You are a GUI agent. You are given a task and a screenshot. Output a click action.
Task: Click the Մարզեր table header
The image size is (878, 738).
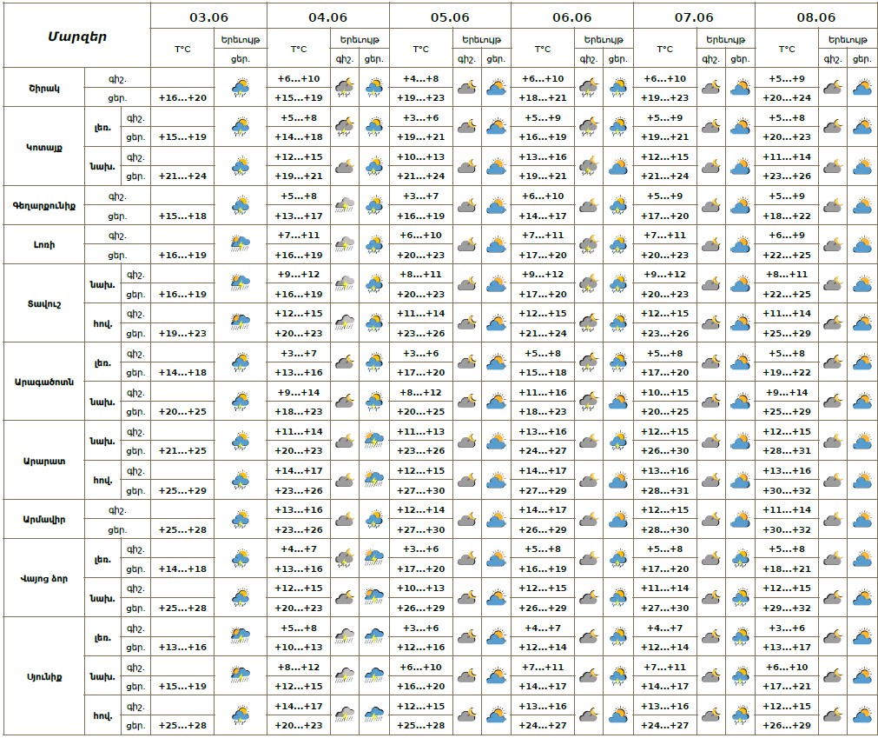[76, 36]
